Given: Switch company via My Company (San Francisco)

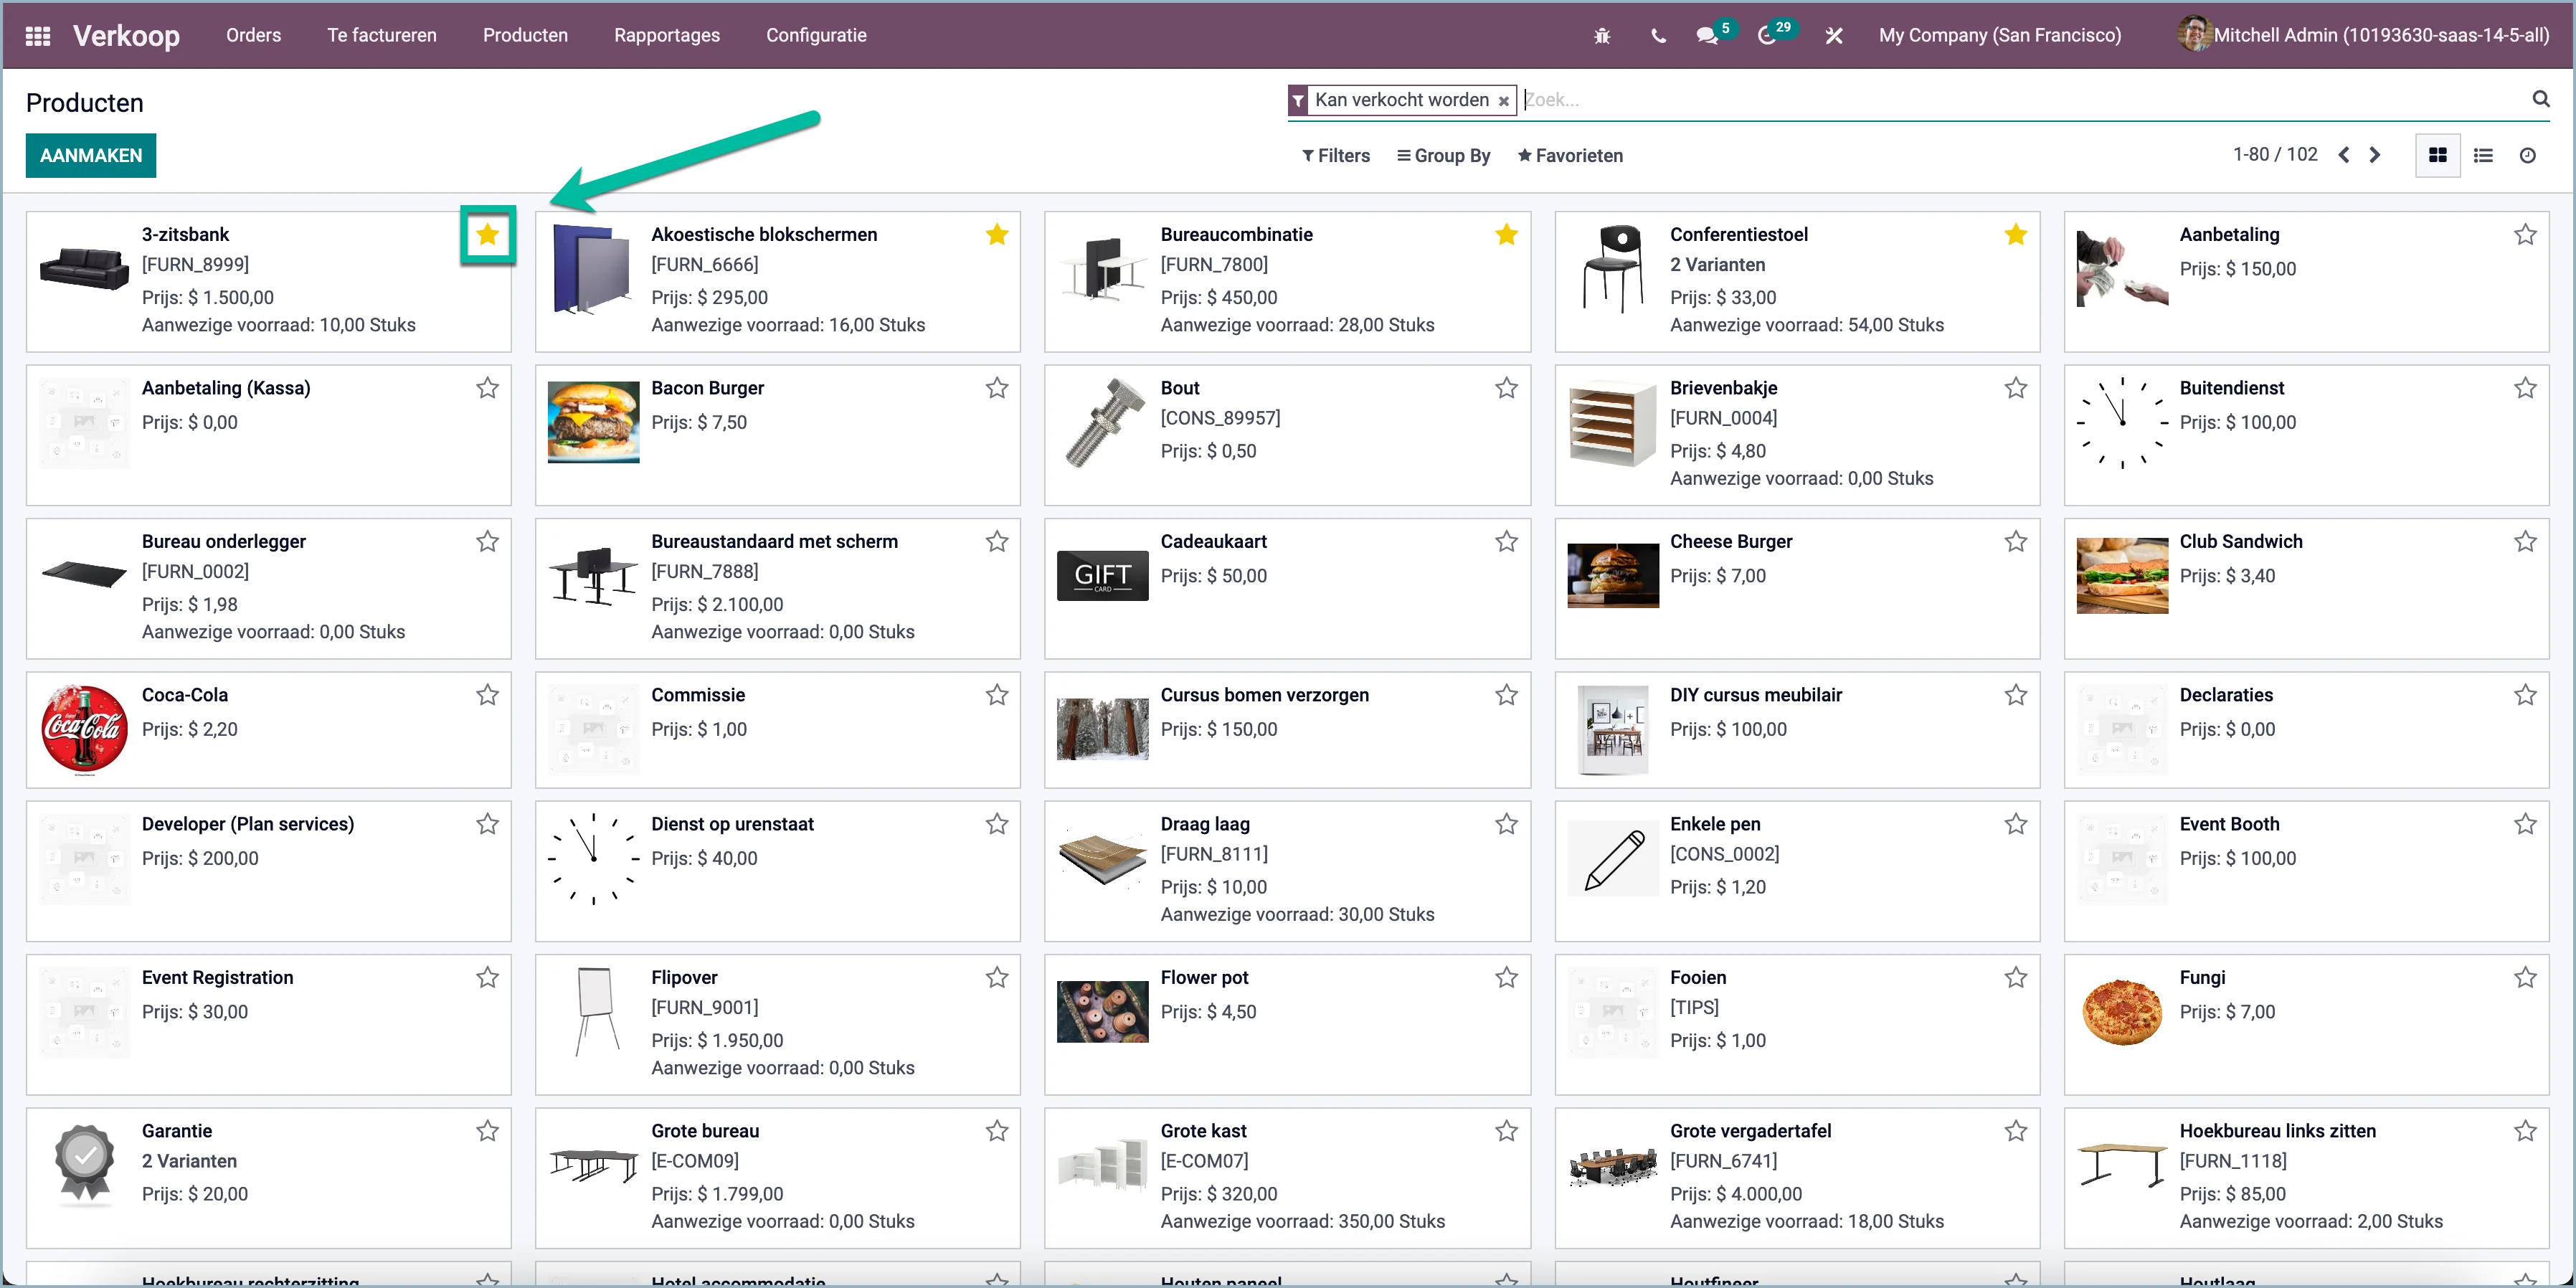Looking at the screenshot, I should click(x=1999, y=35).
